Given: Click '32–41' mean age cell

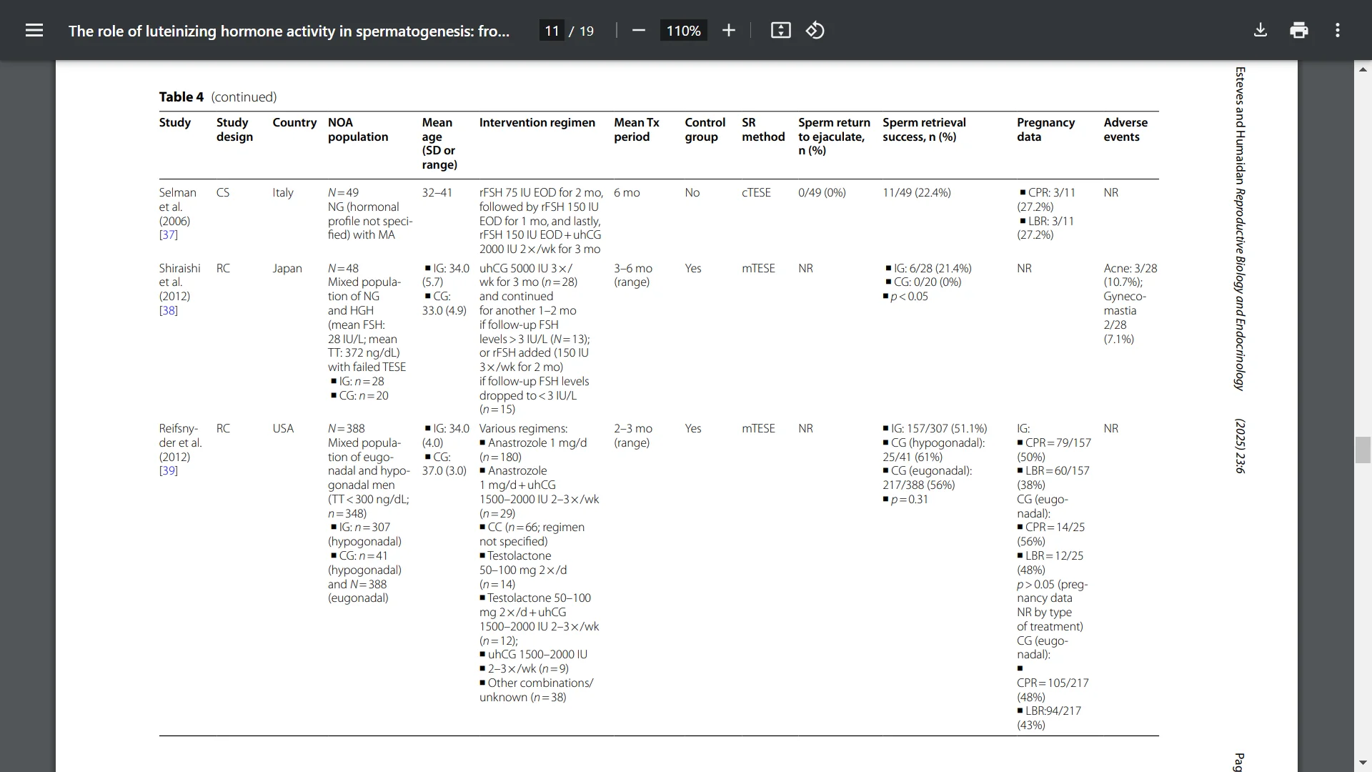Looking at the screenshot, I should click(437, 192).
